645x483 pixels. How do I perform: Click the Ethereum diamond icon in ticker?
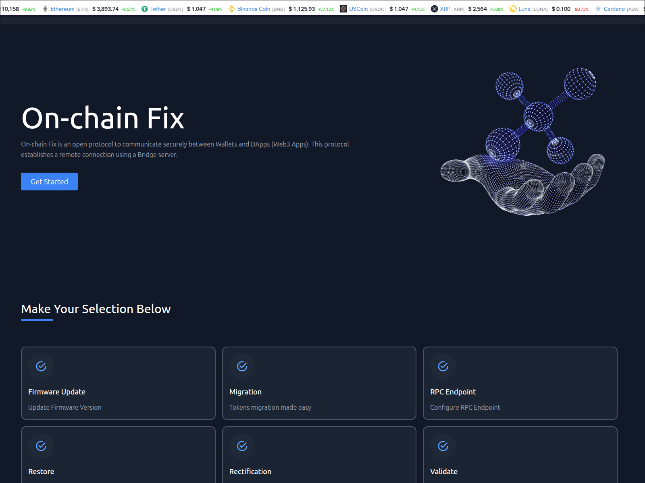[x=45, y=9]
